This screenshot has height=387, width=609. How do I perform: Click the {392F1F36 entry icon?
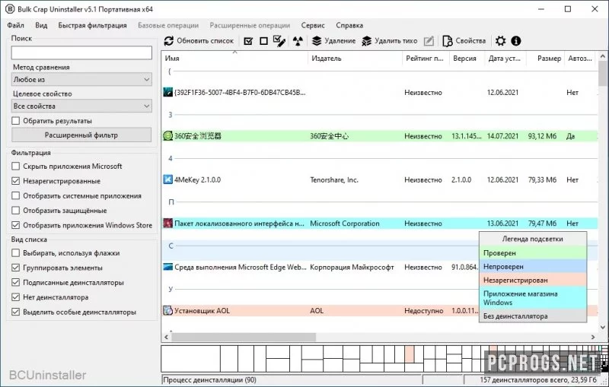tap(167, 92)
